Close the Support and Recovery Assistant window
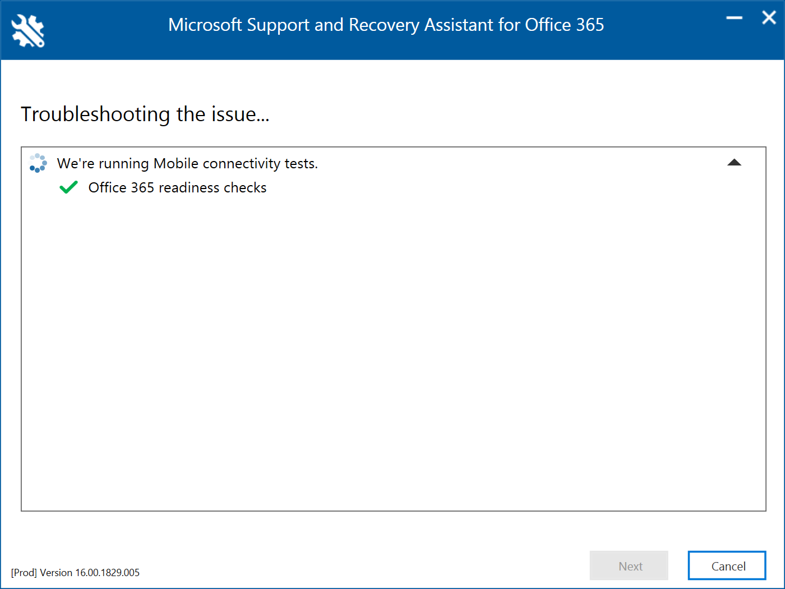Image resolution: width=785 pixels, height=589 pixels. point(769,18)
